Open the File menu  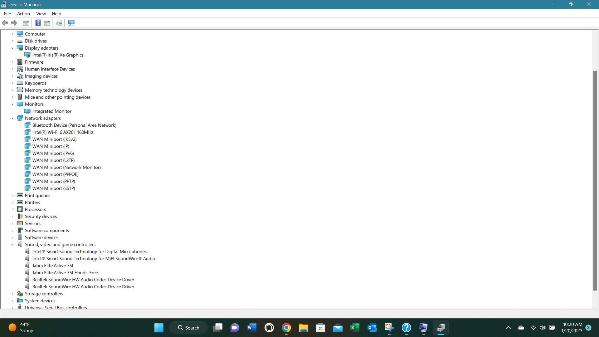(x=7, y=14)
